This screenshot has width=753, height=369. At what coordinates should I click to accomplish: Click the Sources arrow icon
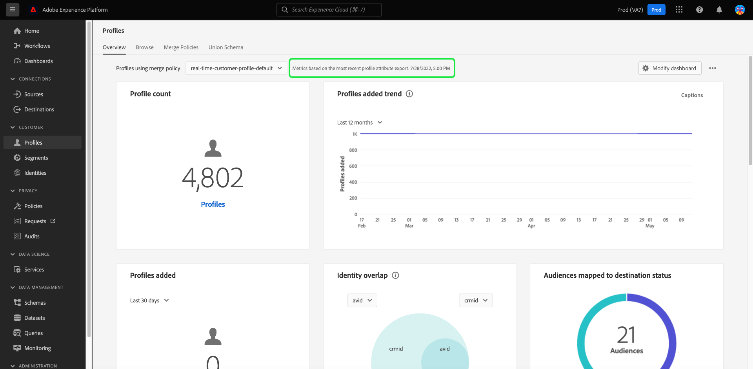tap(17, 94)
